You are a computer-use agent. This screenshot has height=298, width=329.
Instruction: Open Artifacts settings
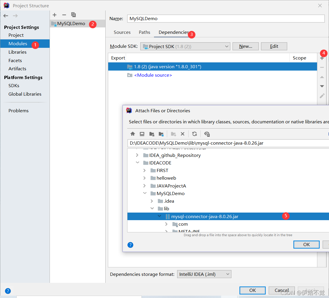click(x=17, y=69)
